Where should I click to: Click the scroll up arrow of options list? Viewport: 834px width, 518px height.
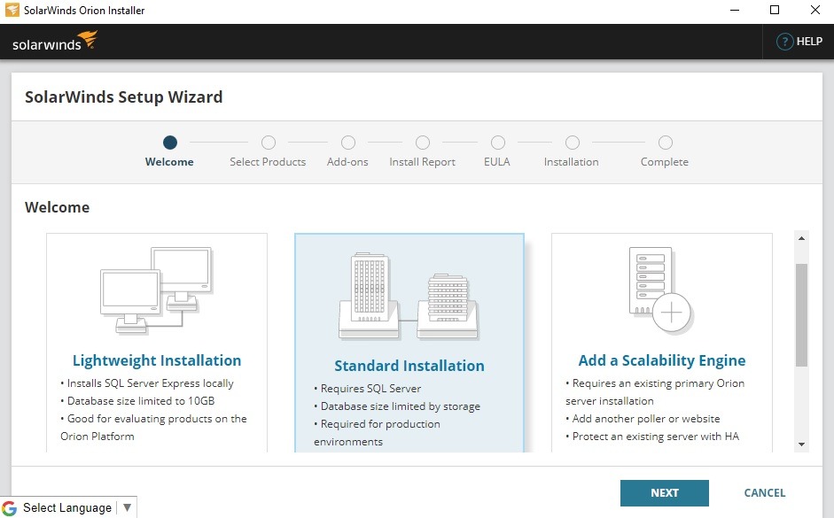click(x=801, y=238)
